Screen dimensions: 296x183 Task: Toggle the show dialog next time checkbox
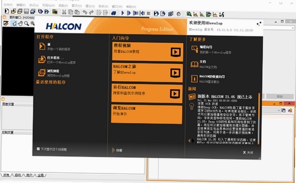(38, 149)
